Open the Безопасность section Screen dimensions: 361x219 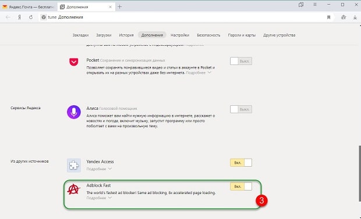point(208,35)
